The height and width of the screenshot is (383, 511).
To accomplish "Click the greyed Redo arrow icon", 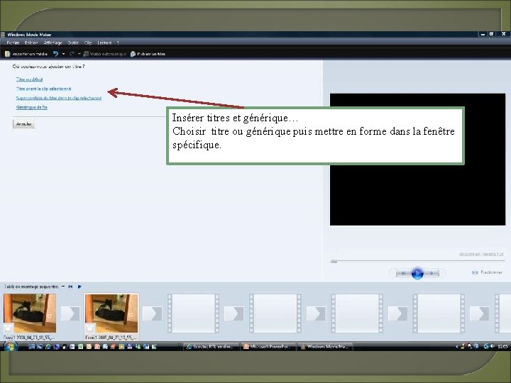I will [x=72, y=54].
